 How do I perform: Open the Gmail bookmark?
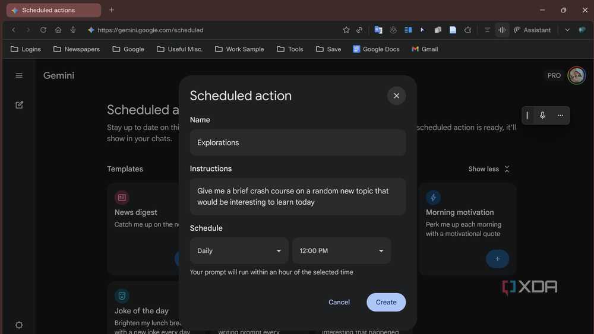point(425,49)
